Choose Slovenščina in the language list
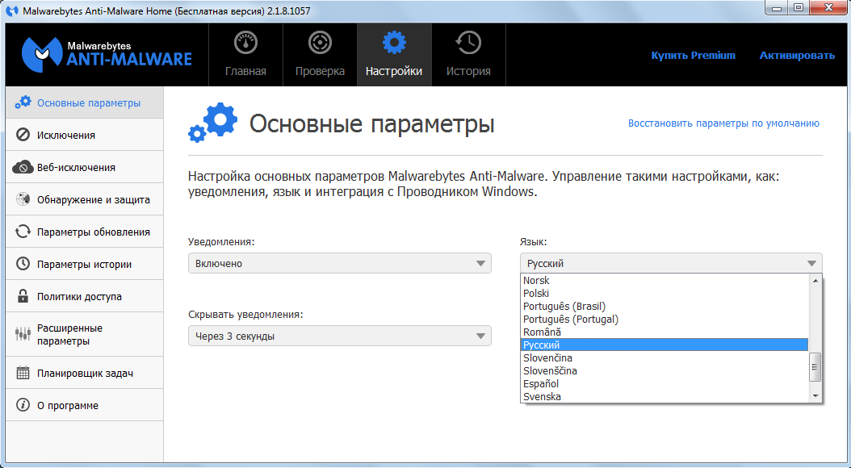The height and width of the screenshot is (468, 851). pyautogui.click(x=664, y=371)
